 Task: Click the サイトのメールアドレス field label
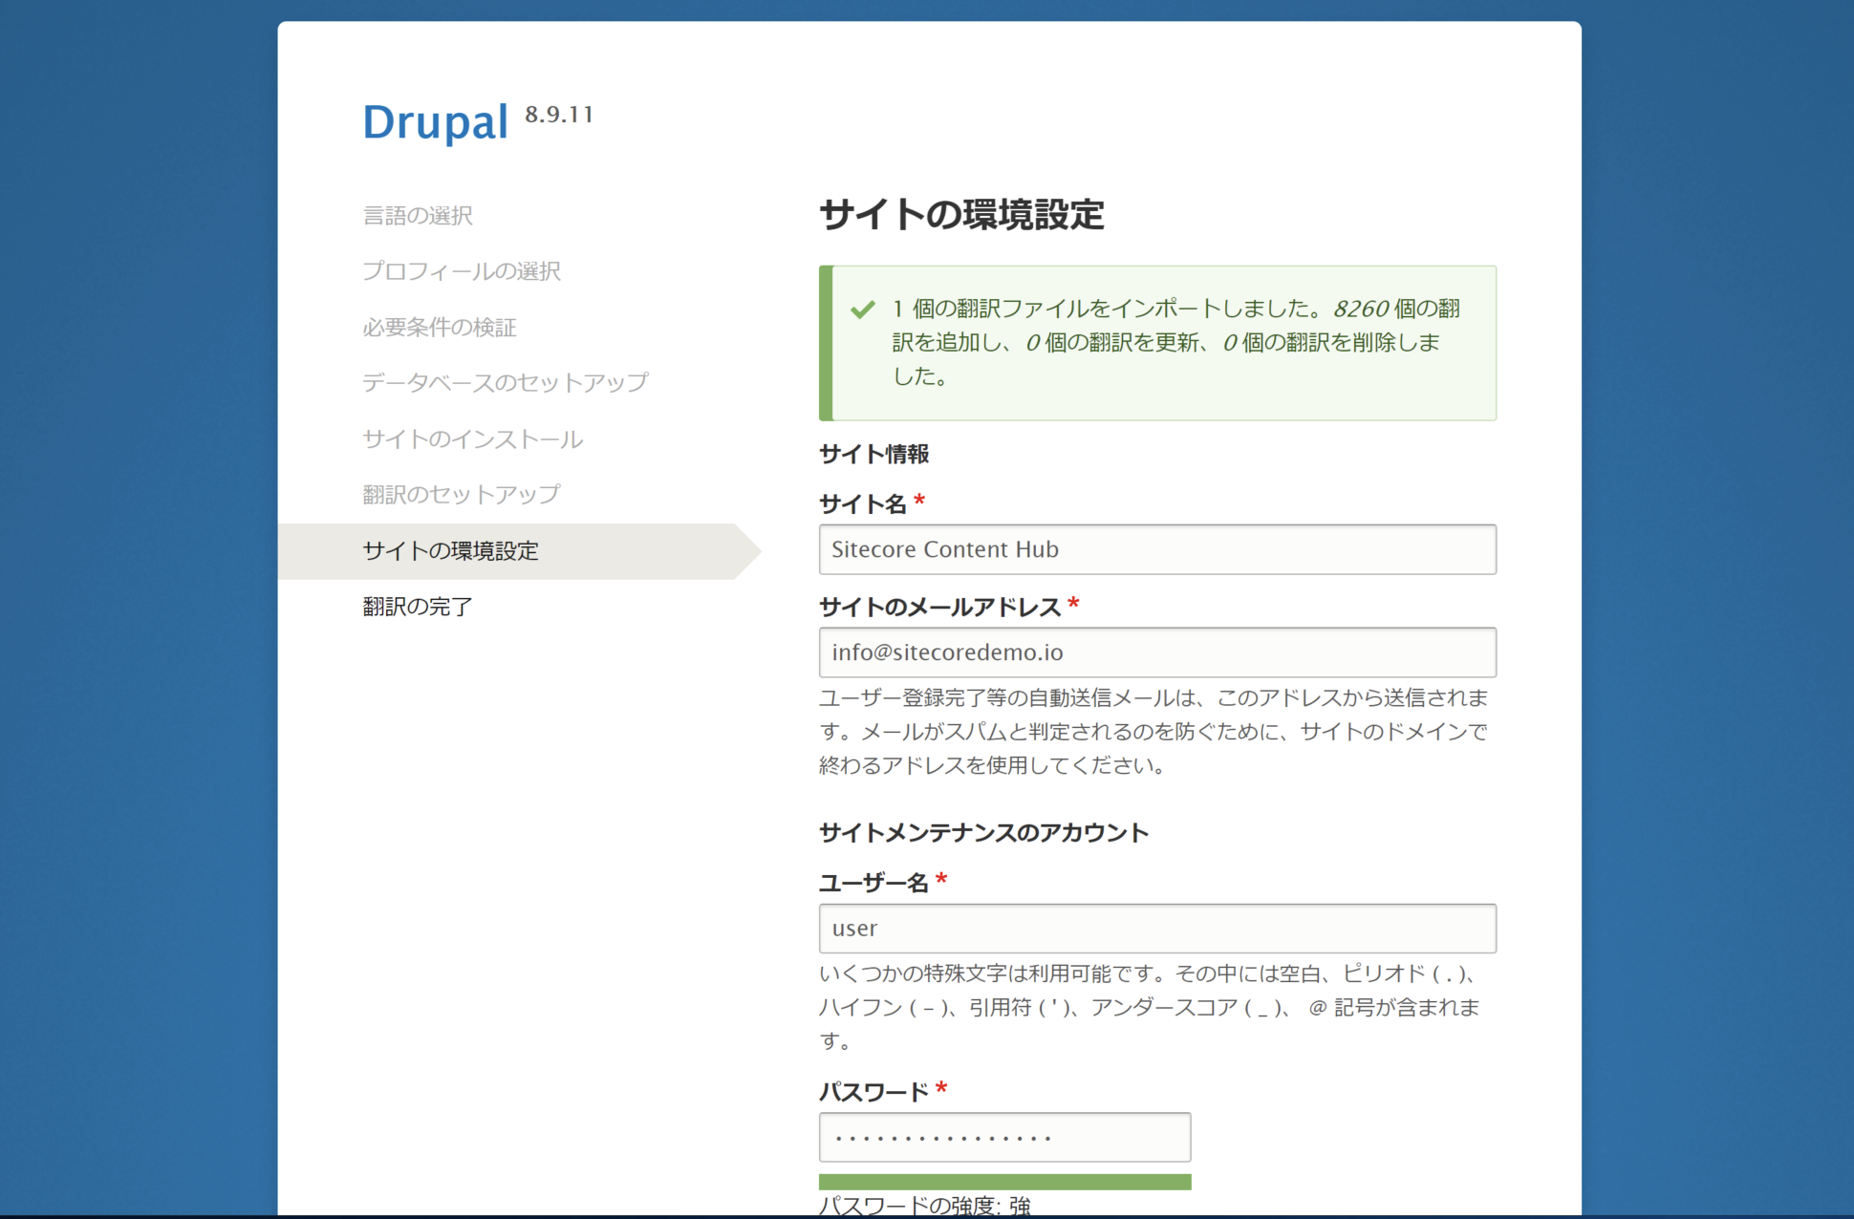tap(940, 607)
